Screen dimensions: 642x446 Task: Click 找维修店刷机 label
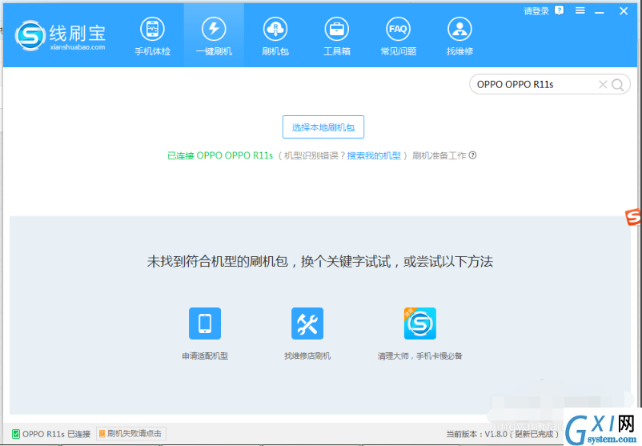pos(307,356)
